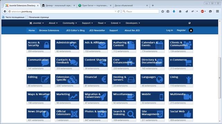Go to browser home page icon
The image size is (222, 124).
click(x=180, y=11)
